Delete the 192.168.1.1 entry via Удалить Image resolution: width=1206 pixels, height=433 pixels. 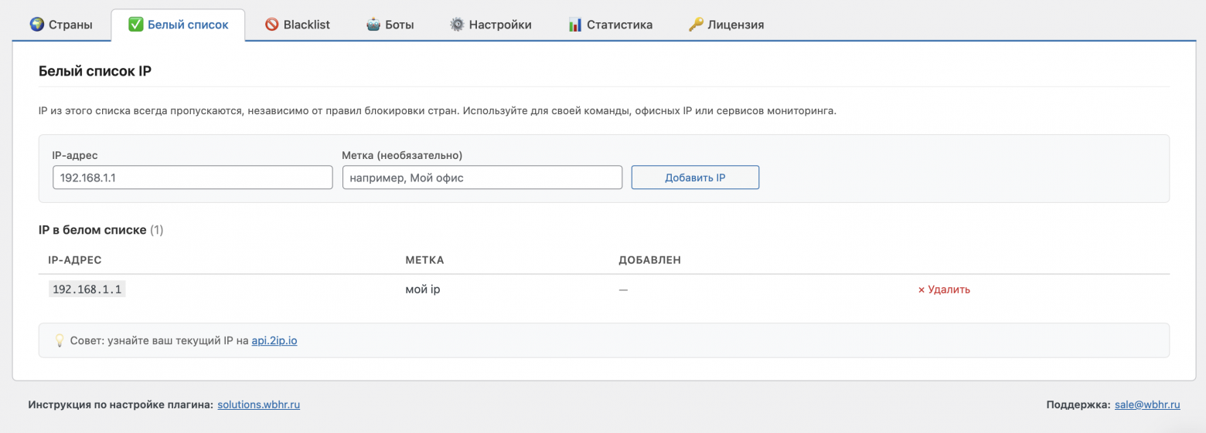point(944,289)
